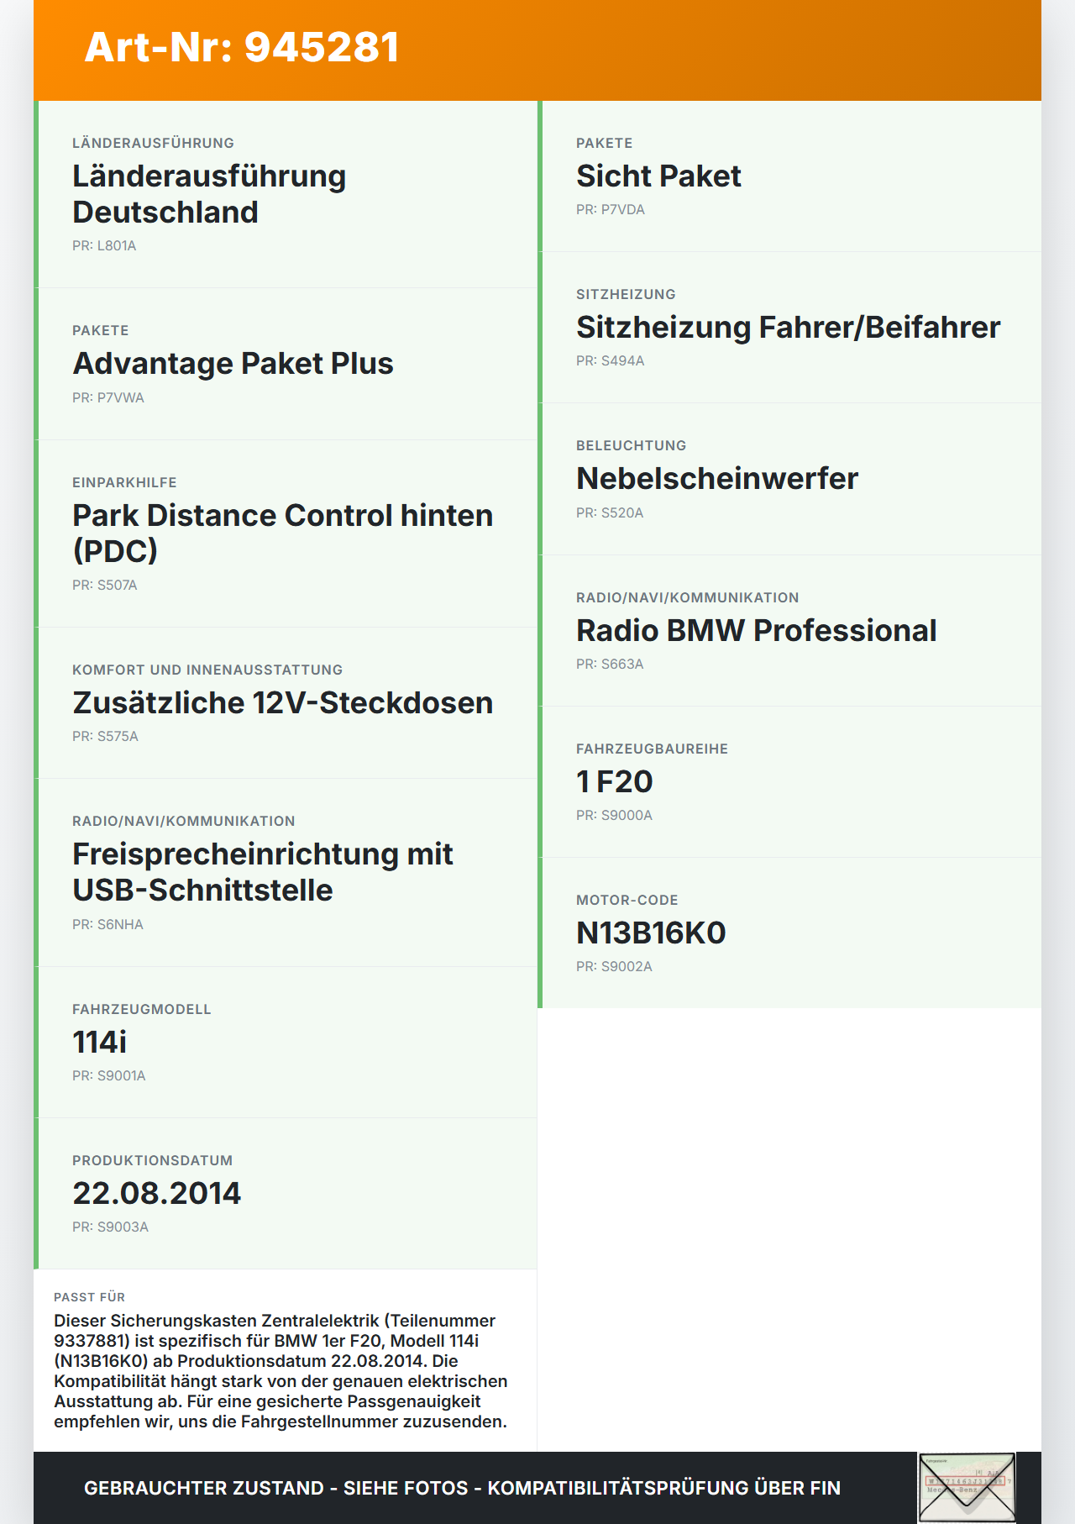This screenshot has height=1524, width=1075.
Task: Select the Länderausführung Deutschland card
Action: 286,194
